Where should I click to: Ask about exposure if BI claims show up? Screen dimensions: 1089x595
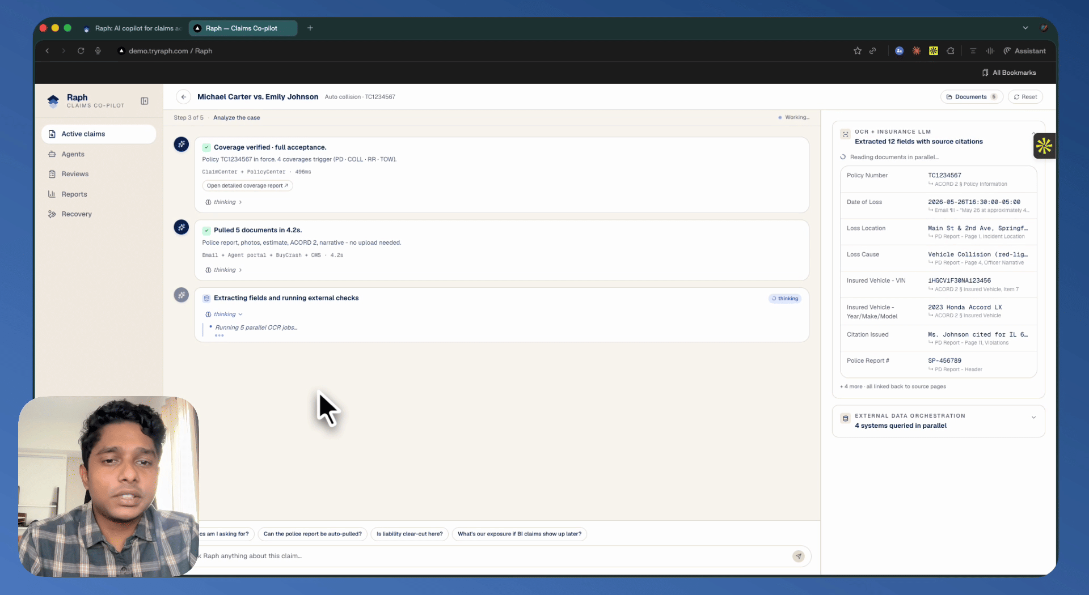520,534
